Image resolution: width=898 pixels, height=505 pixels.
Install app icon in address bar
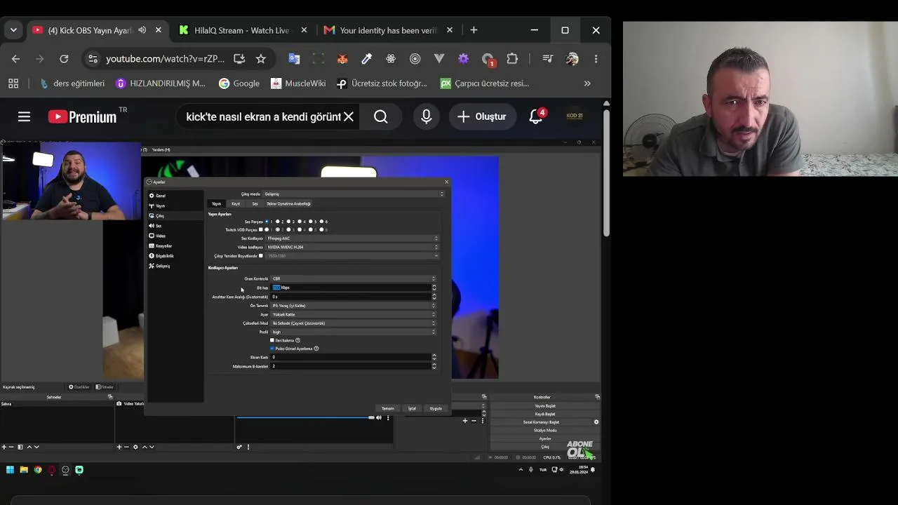coord(239,59)
